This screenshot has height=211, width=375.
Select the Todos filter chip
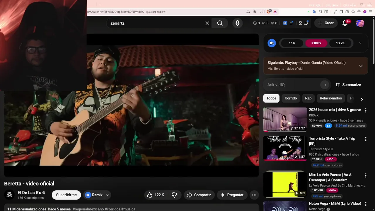pos(271,98)
